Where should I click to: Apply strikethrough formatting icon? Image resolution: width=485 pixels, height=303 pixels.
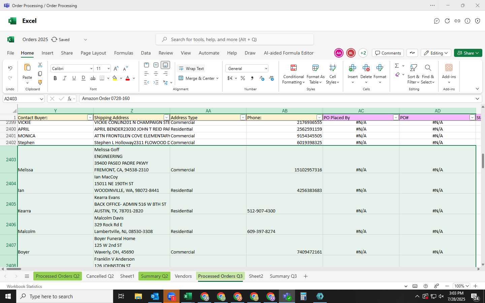(x=93, y=78)
